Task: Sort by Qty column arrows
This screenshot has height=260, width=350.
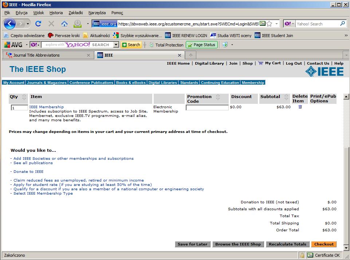Action: pos(24,97)
